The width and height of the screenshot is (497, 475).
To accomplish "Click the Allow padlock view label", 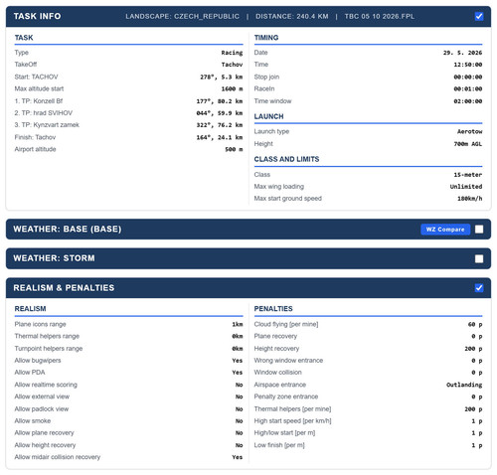I will pos(42,409).
